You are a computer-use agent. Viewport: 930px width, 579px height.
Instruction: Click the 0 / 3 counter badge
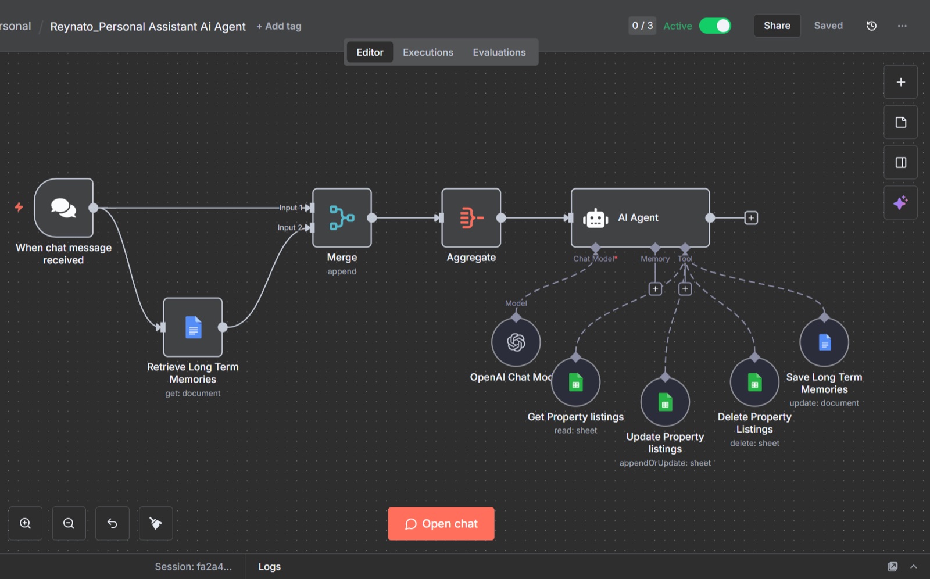642,26
